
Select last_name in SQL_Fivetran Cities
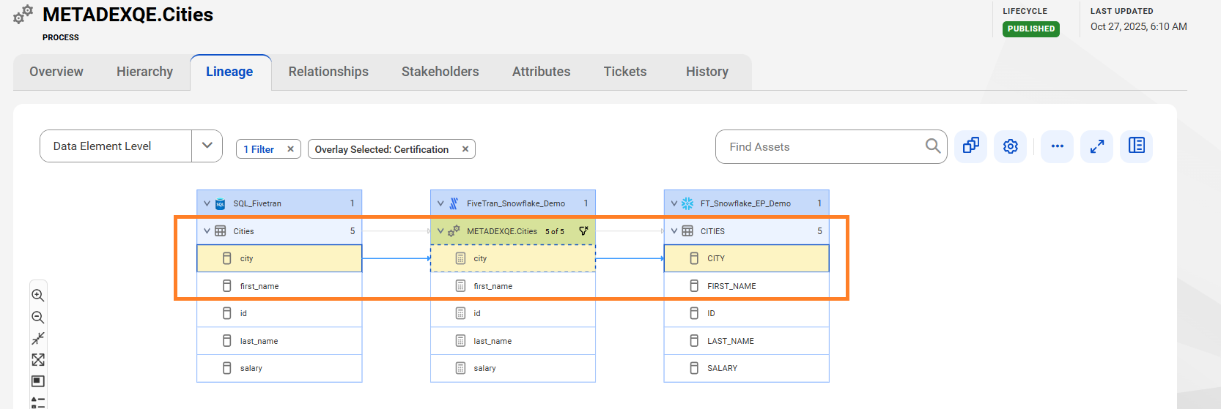coord(279,341)
